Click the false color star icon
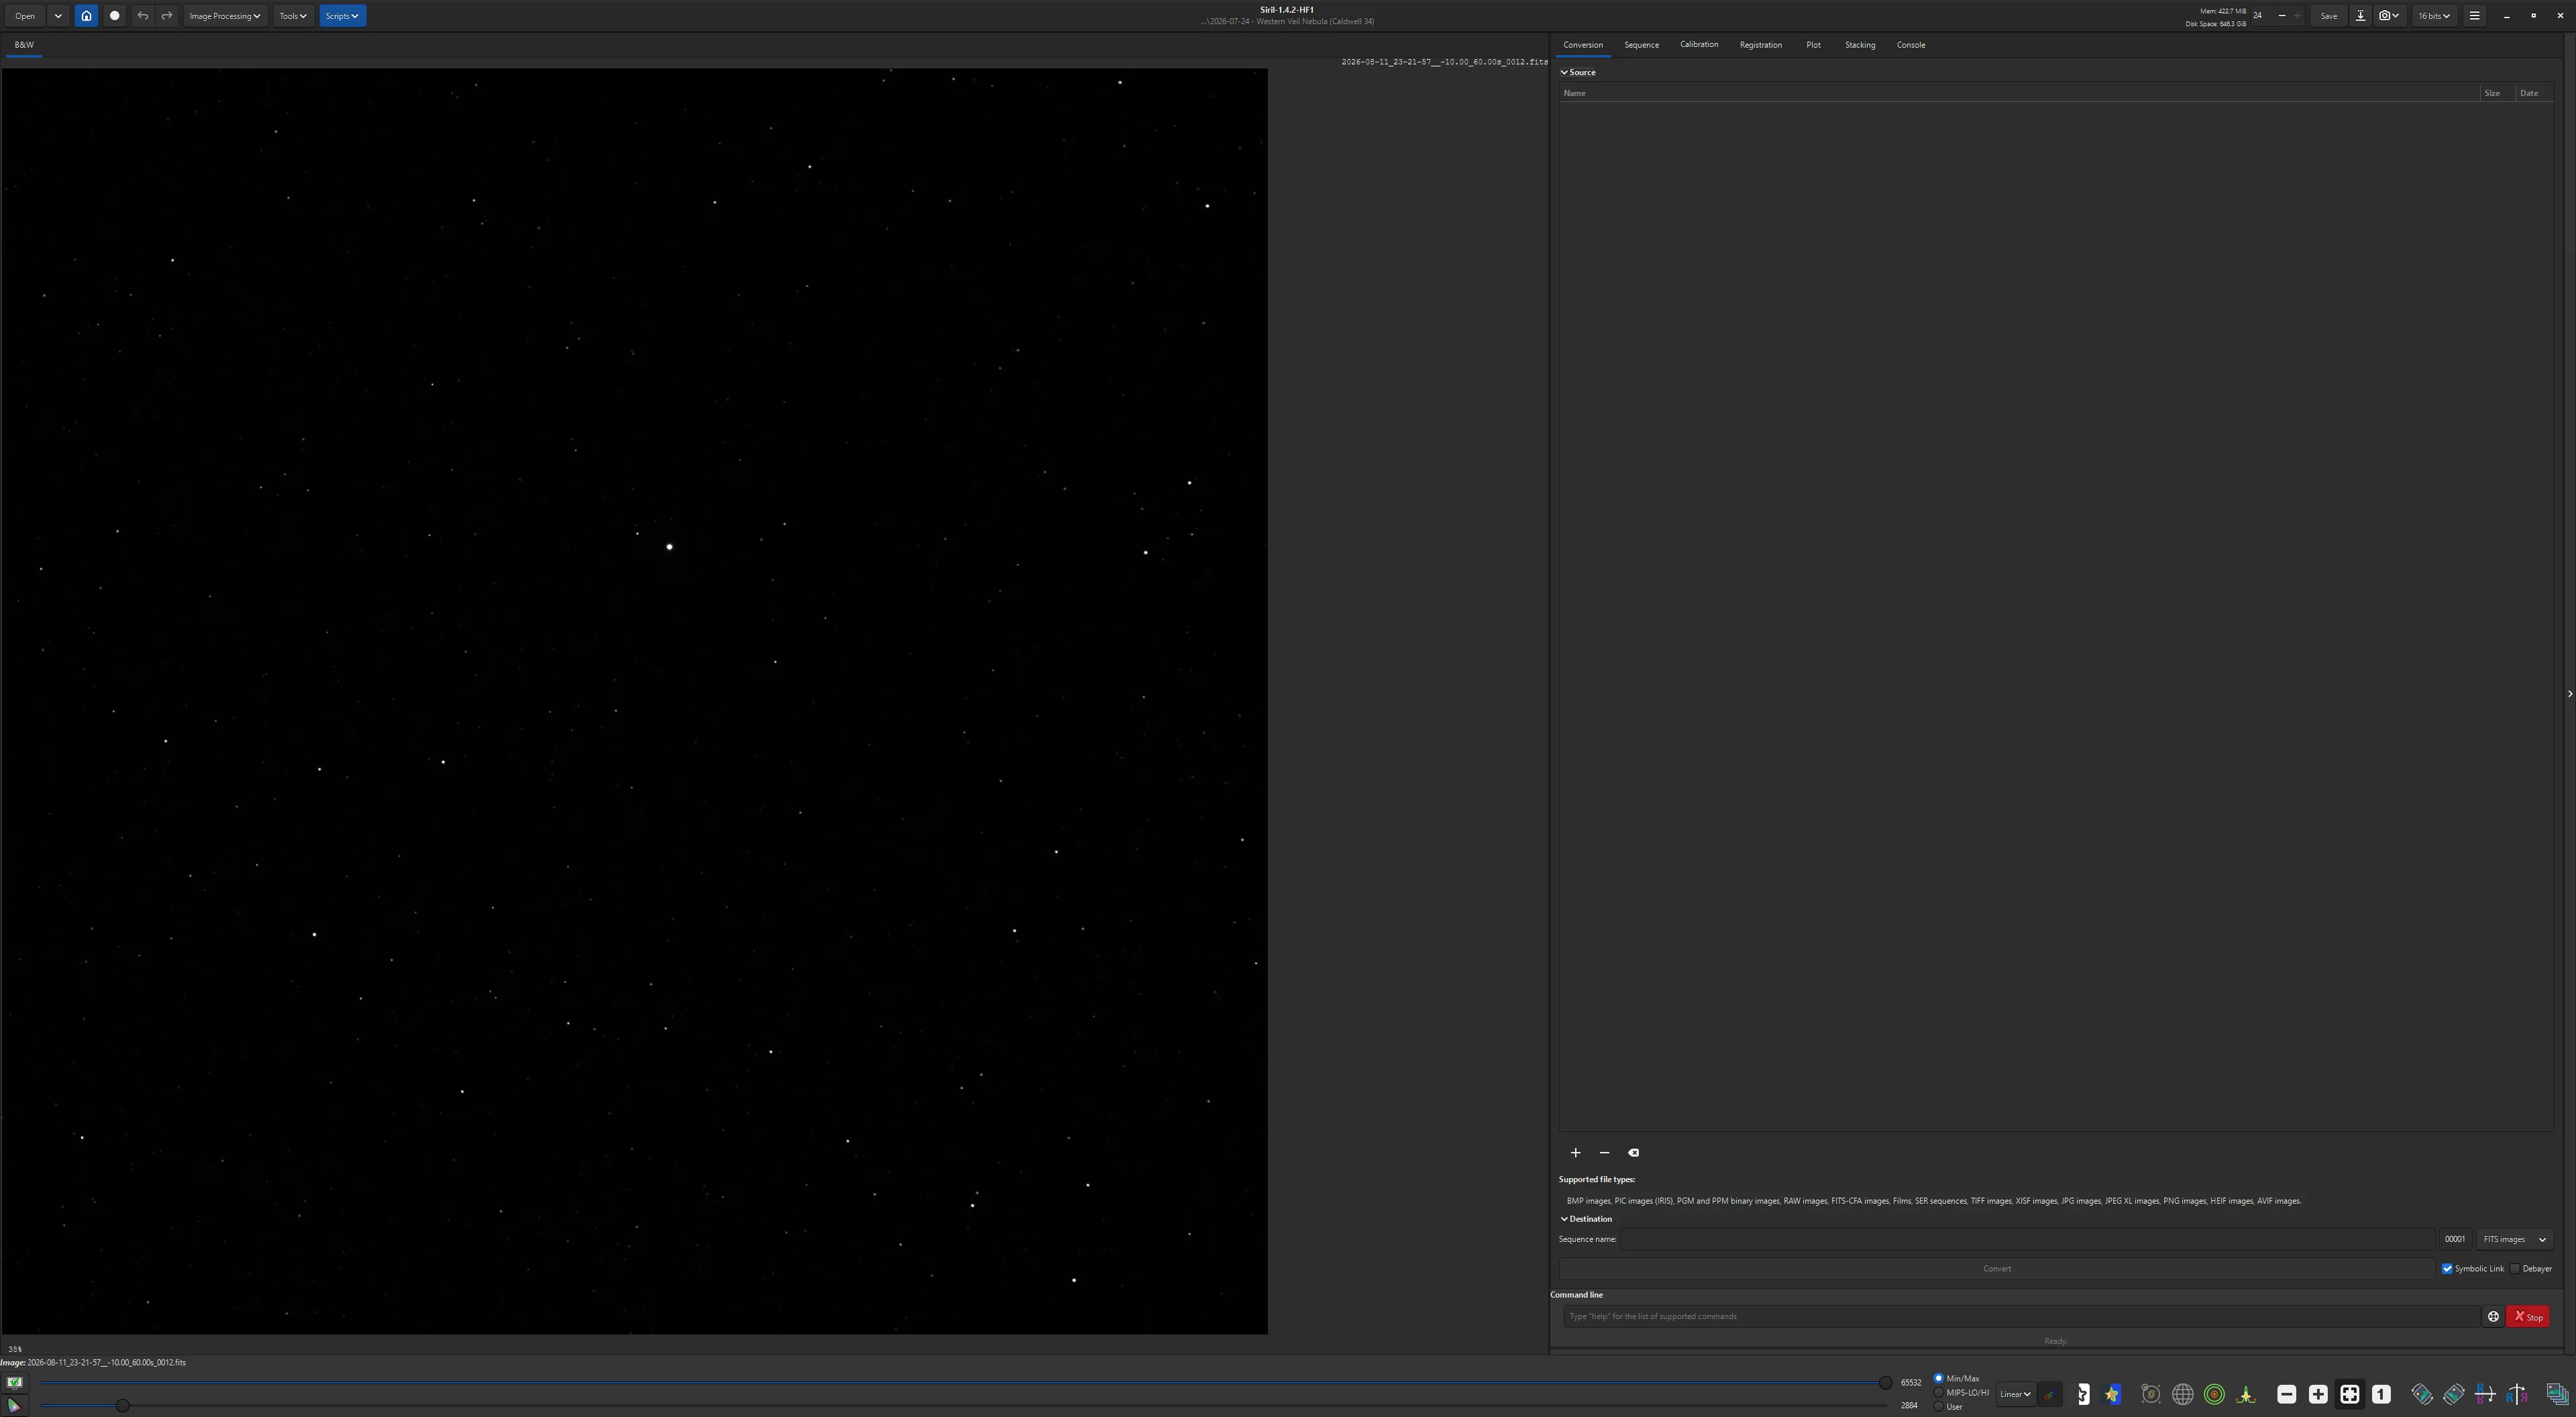 click(2111, 1394)
